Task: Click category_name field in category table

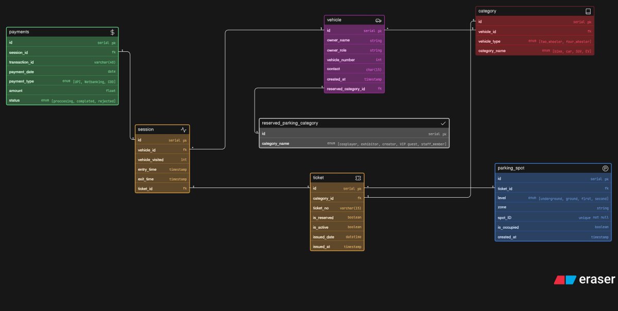Action: (x=535, y=50)
